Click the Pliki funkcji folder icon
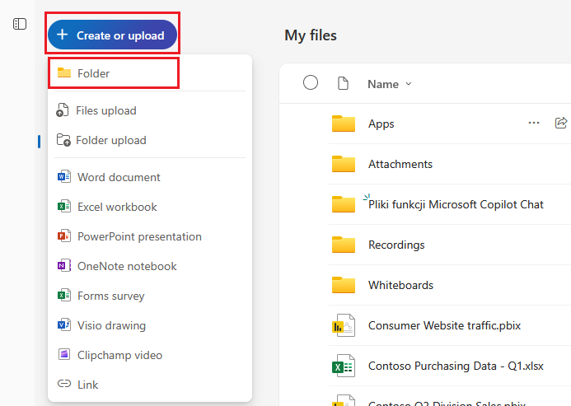The width and height of the screenshot is (571, 406). [x=344, y=204]
